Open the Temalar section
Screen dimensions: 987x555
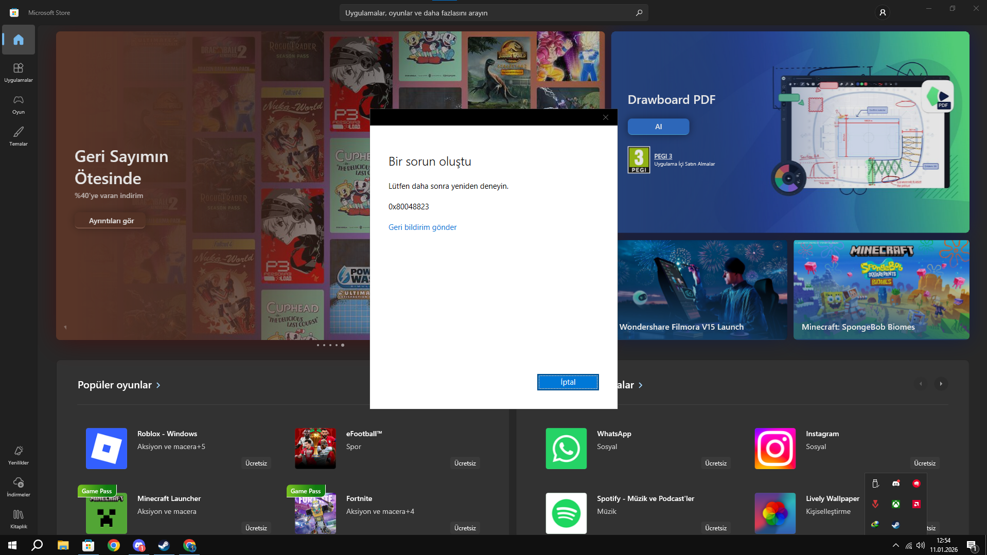pos(19,136)
